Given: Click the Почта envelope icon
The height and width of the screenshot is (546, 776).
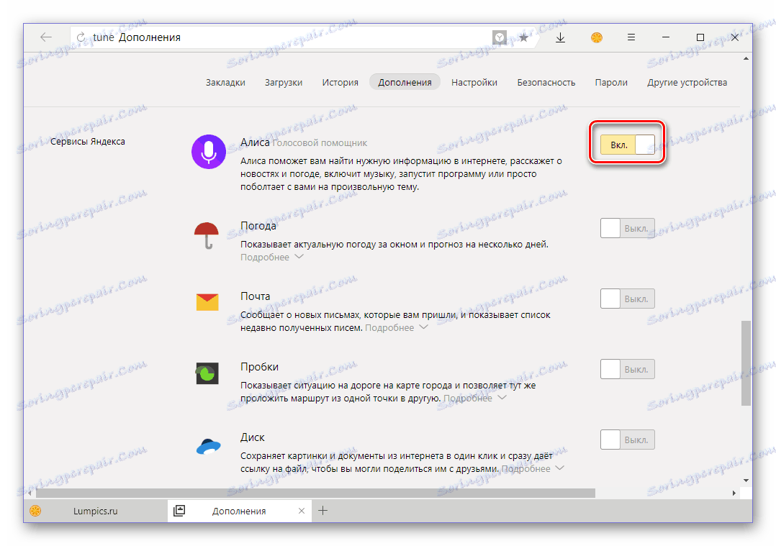Looking at the screenshot, I should pyautogui.click(x=207, y=301).
